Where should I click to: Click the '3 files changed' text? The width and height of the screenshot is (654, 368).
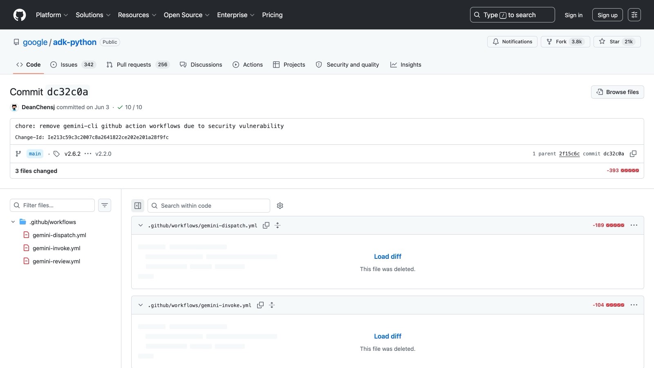pyautogui.click(x=36, y=171)
